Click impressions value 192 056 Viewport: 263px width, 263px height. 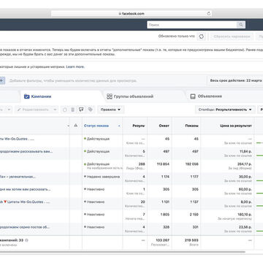192,164
